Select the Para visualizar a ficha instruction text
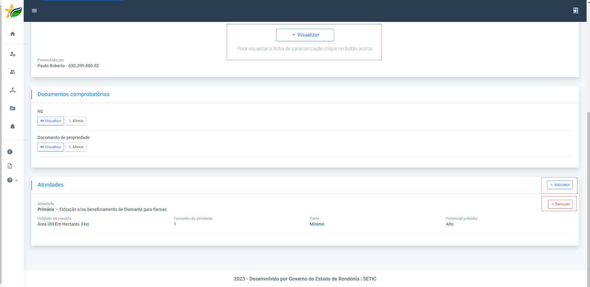Image resolution: width=590 pixels, height=287 pixels. pyautogui.click(x=305, y=49)
